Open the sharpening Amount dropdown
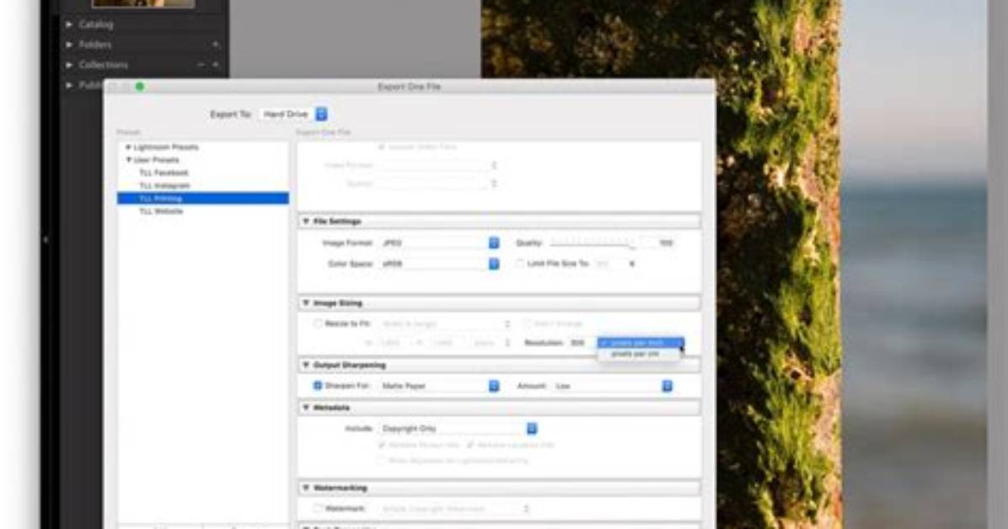This screenshot has height=529, width=1008. tap(614, 386)
